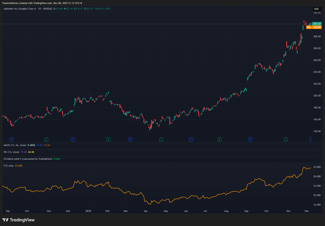Open the February 2025 earnings marker
Image resolution: width=325 pixels, height=226 pixels.
[108, 139]
